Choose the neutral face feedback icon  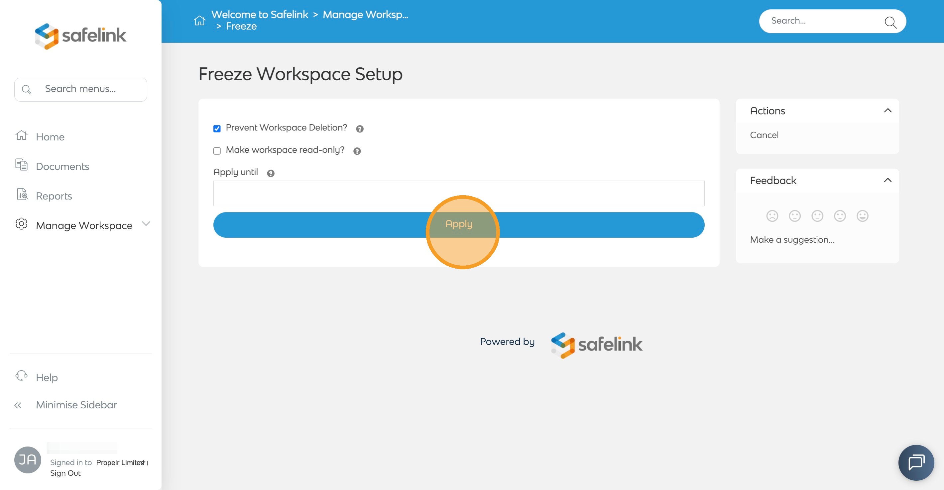[817, 216]
